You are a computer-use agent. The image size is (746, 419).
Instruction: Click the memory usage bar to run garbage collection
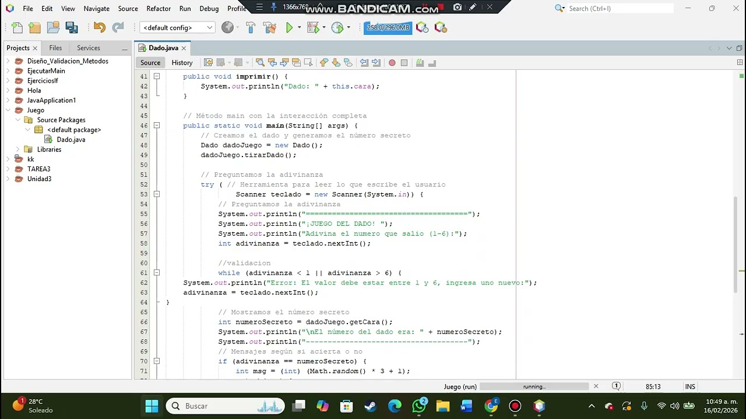point(388,27)
